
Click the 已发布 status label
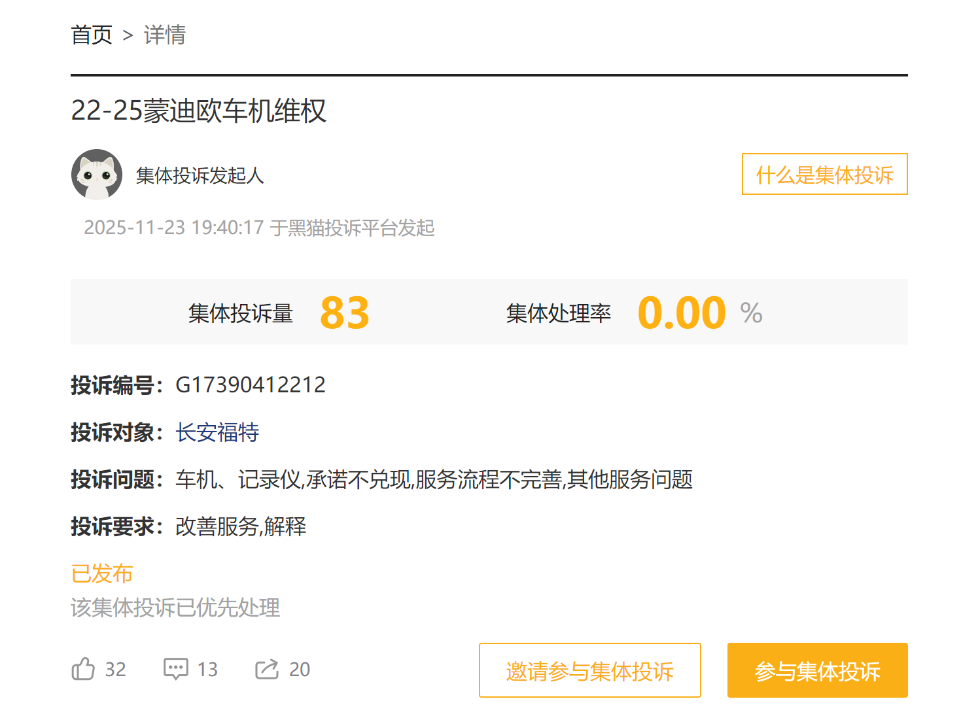101,573
